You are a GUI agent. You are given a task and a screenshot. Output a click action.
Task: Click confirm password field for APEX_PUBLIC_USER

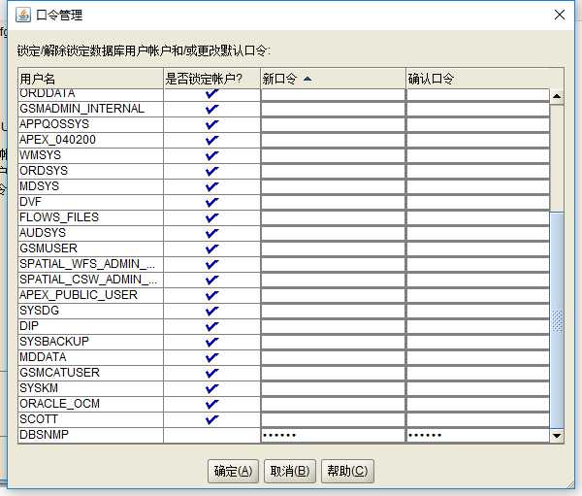pos(478,295)
